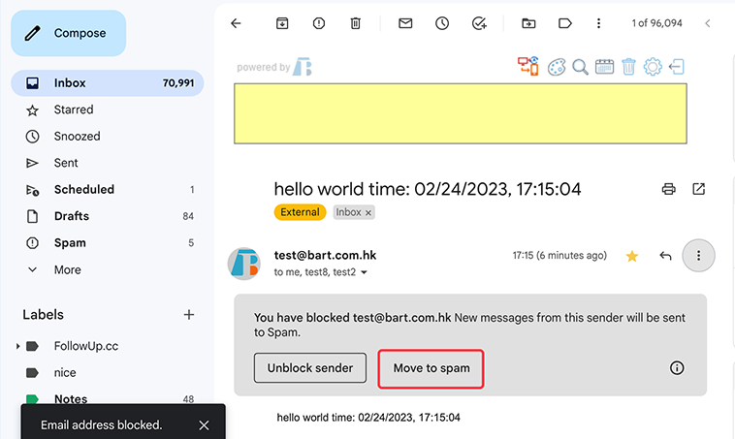
Task: Click inside the yellow note area
Action: [x=461, y=113]
